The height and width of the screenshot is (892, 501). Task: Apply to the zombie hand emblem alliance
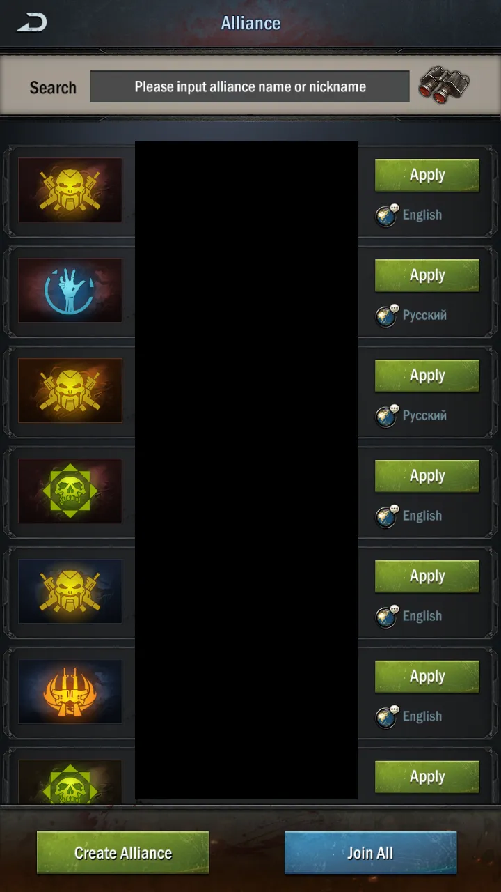(427, 275)
